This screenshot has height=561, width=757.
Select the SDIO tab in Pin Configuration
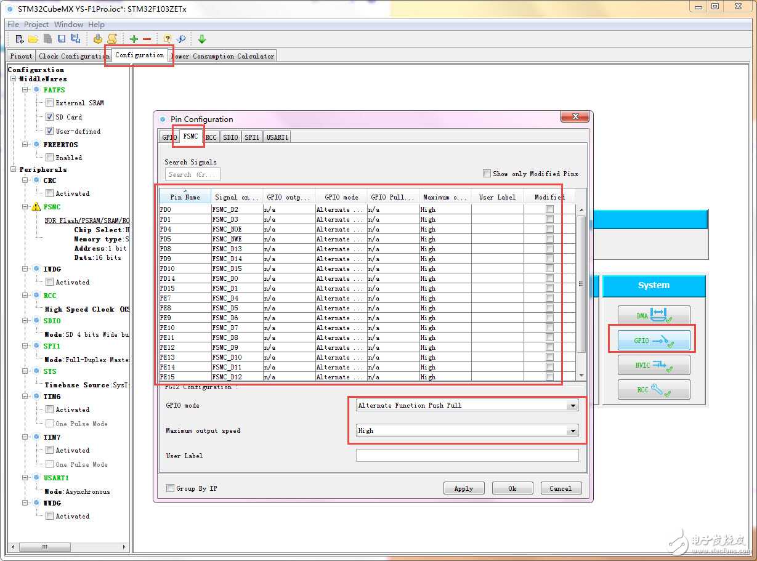point(230,137)
